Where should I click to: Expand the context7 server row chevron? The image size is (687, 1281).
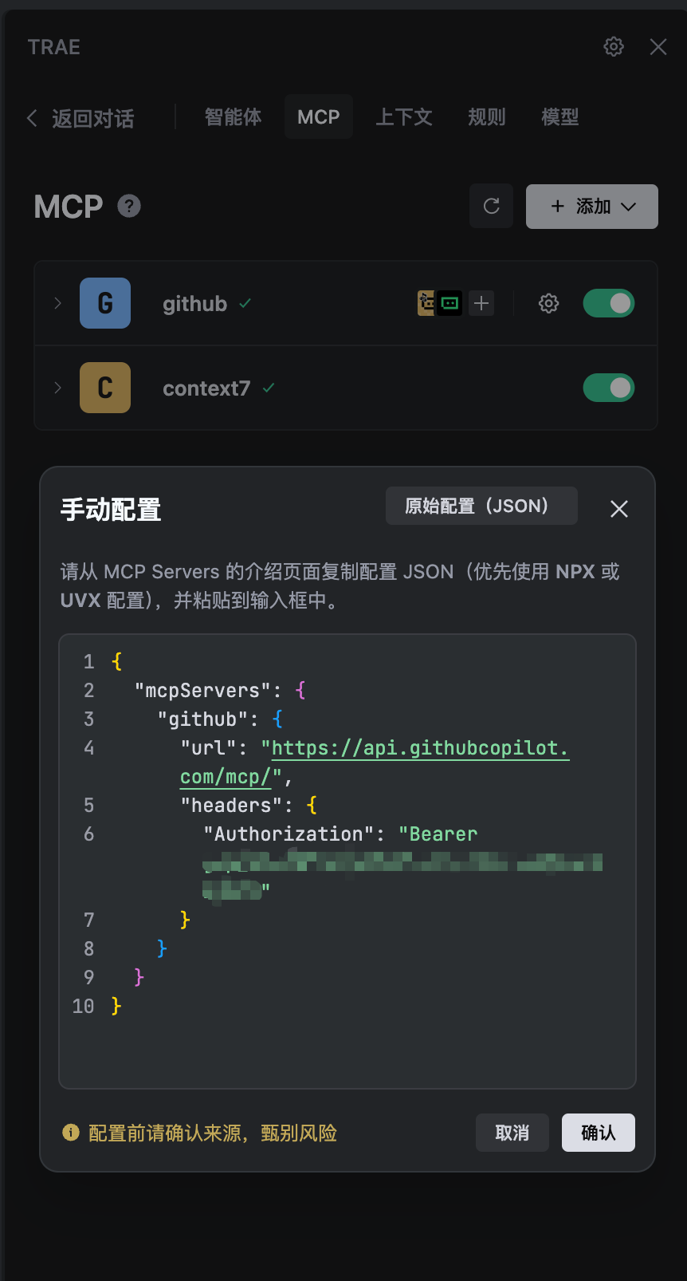pyautogui.click(x=57, y=388)
